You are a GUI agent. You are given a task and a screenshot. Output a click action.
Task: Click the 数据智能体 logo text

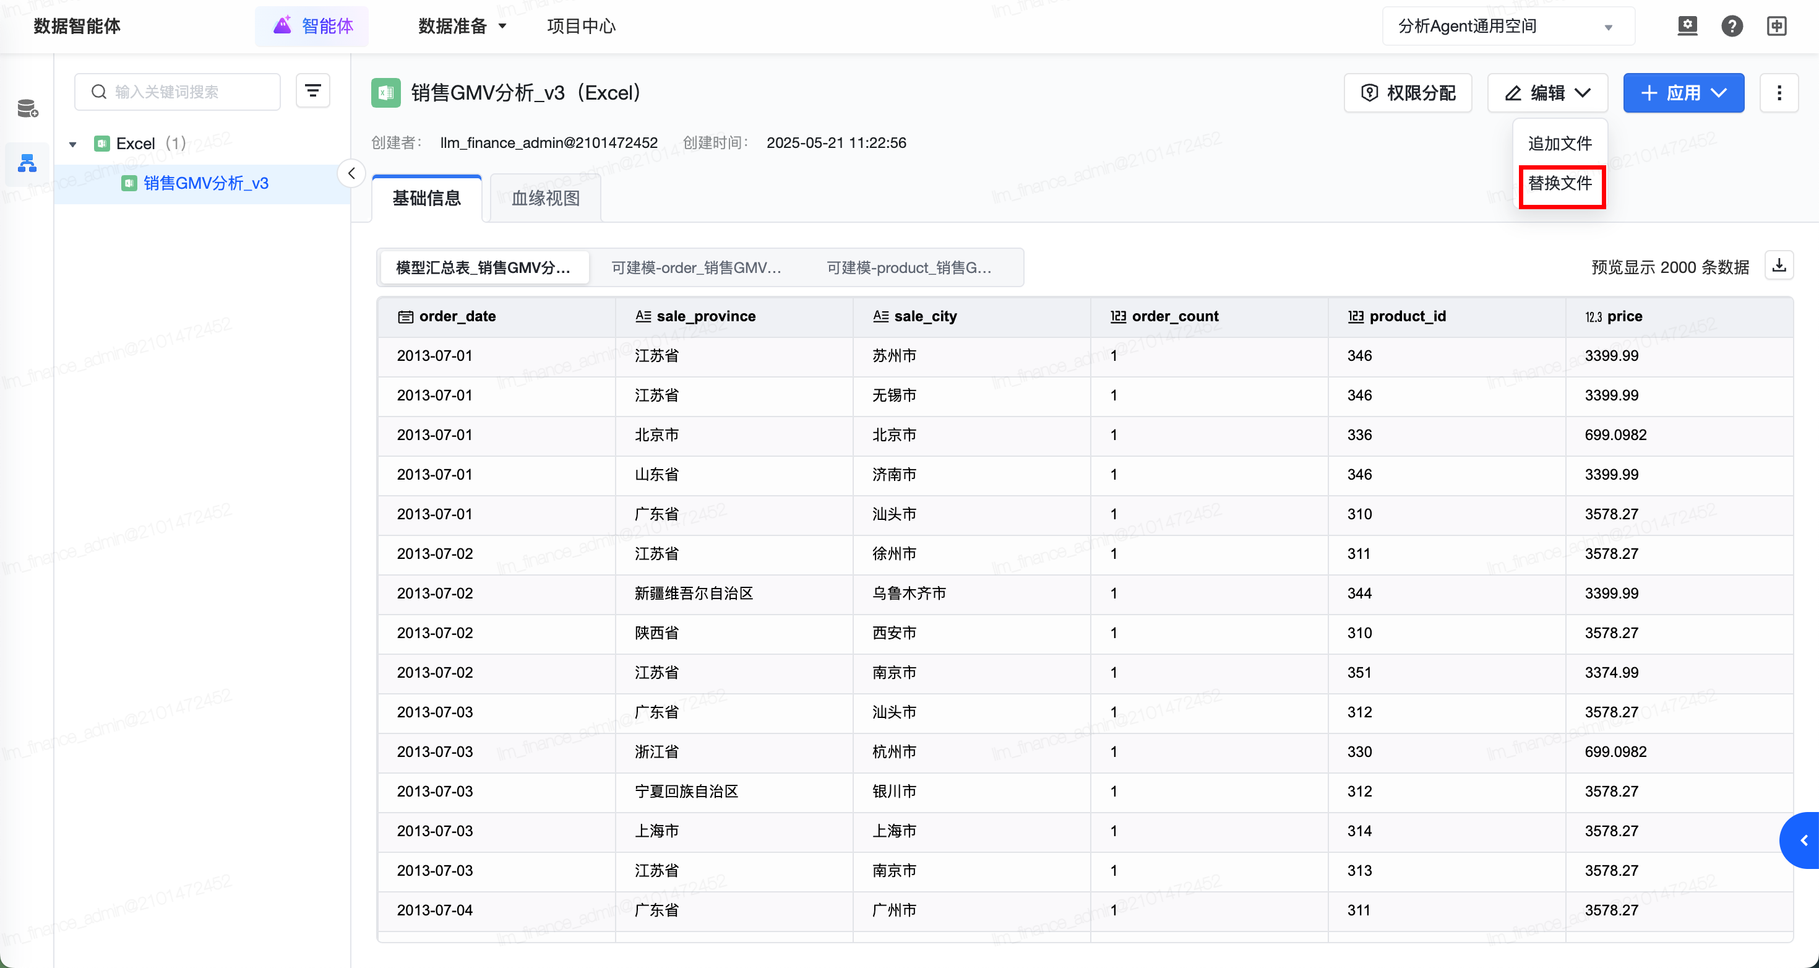tap(77, 26)
